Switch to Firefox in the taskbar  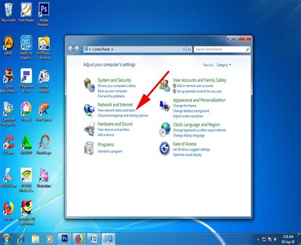79,239
